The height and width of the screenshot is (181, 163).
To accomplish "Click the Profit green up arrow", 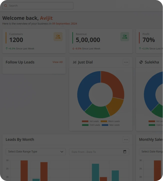I will (140, 48).
